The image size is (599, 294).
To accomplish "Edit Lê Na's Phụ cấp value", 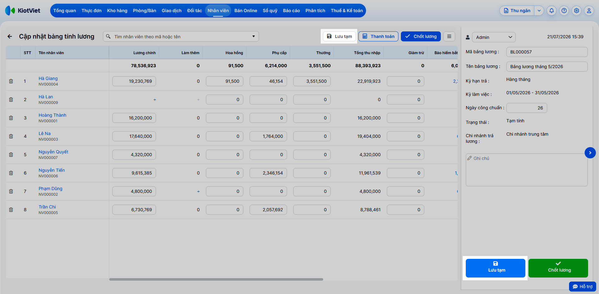I will click(x=268, y=136).
